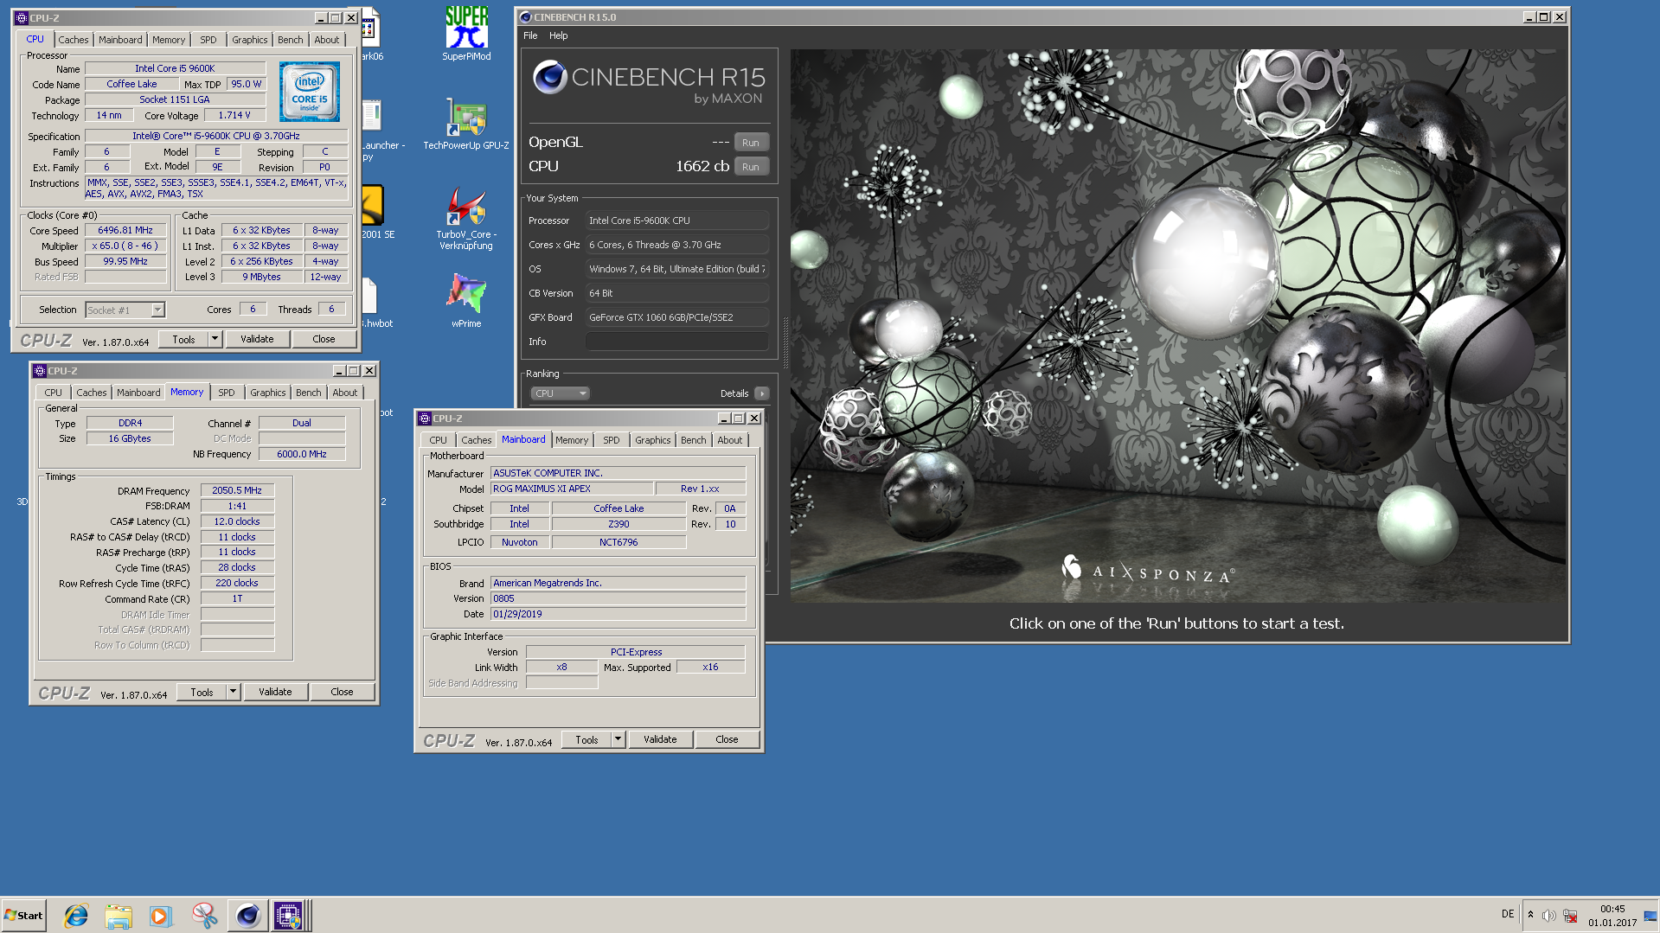Open Internet Explorer from the taskbar

pyautogui.click(x=76, y=916)
